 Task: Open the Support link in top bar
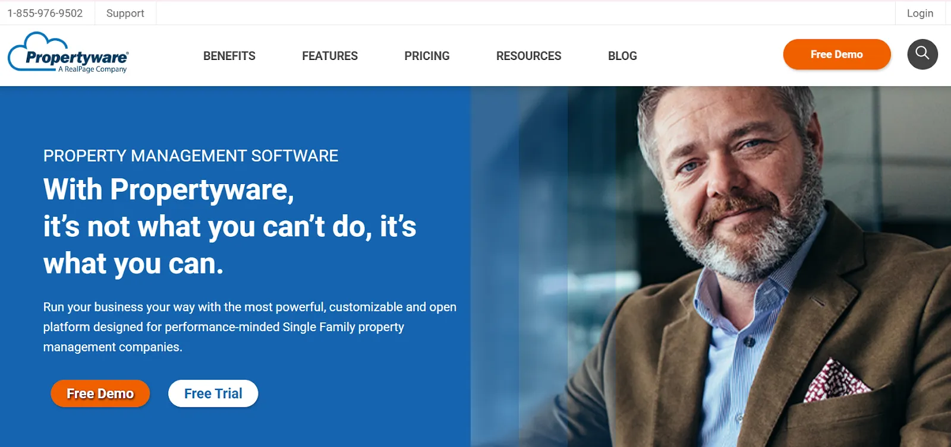coord(125,13)
